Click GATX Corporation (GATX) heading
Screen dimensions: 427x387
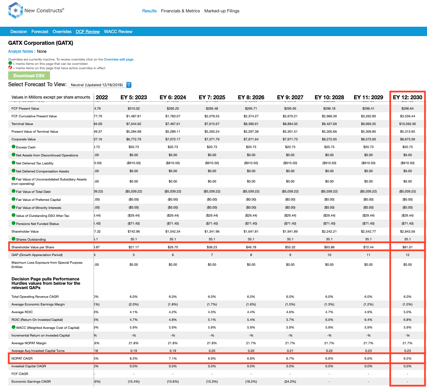coord(41,43)
